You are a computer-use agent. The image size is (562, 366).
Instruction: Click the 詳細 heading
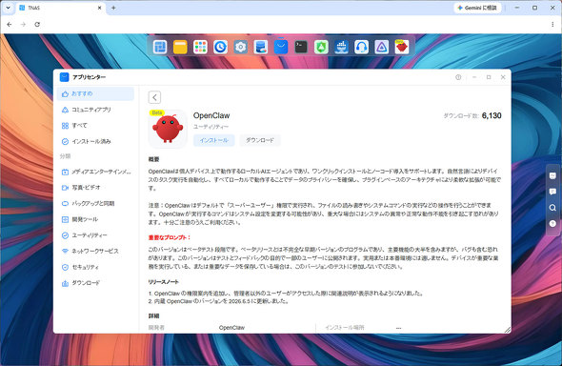(x=153, y=315)
